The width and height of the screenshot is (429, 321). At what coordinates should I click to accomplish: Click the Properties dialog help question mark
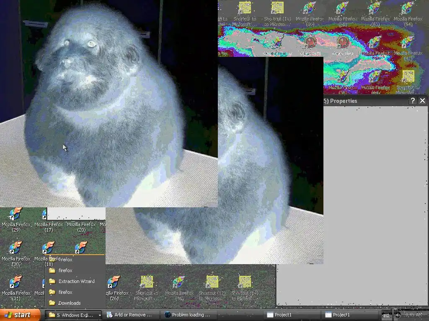(x=412, y=101)
